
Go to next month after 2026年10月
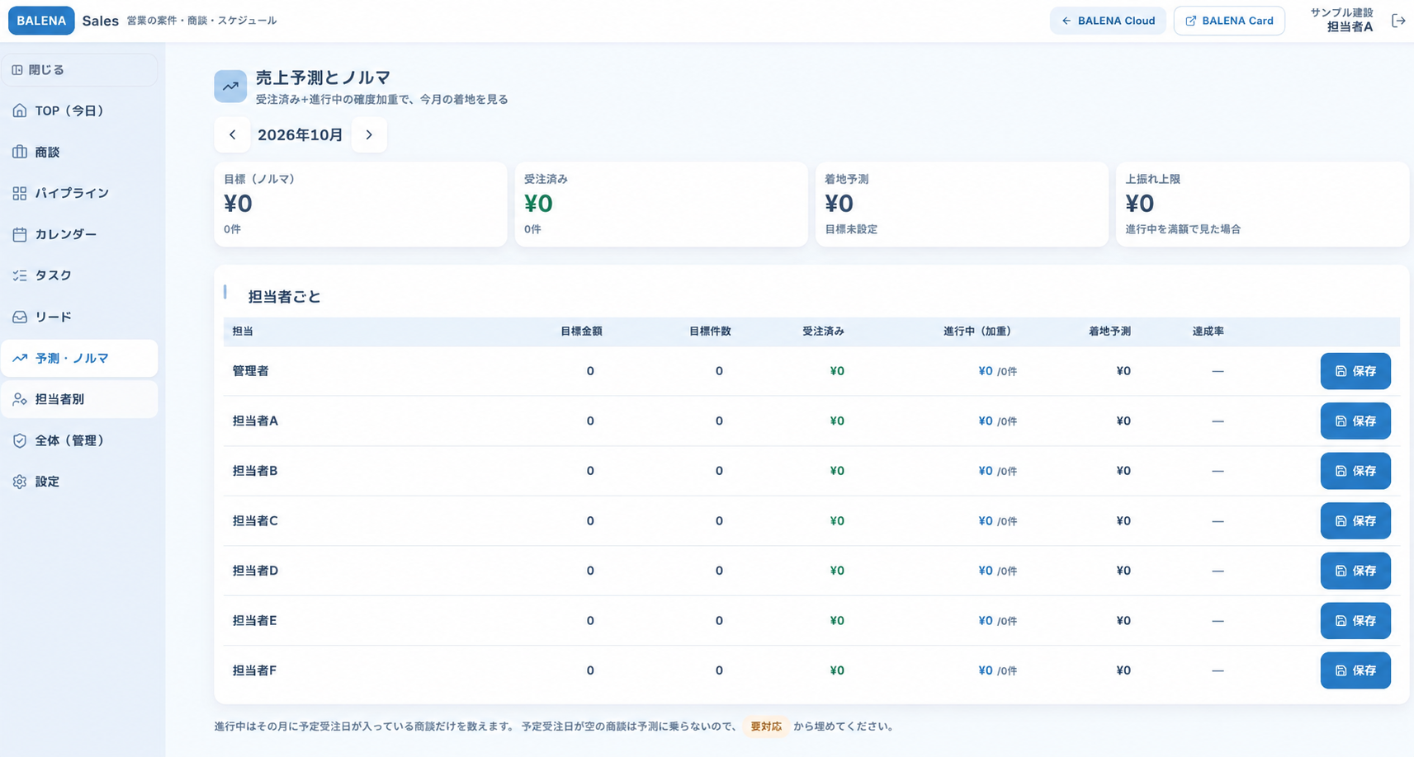pos(369,134)
